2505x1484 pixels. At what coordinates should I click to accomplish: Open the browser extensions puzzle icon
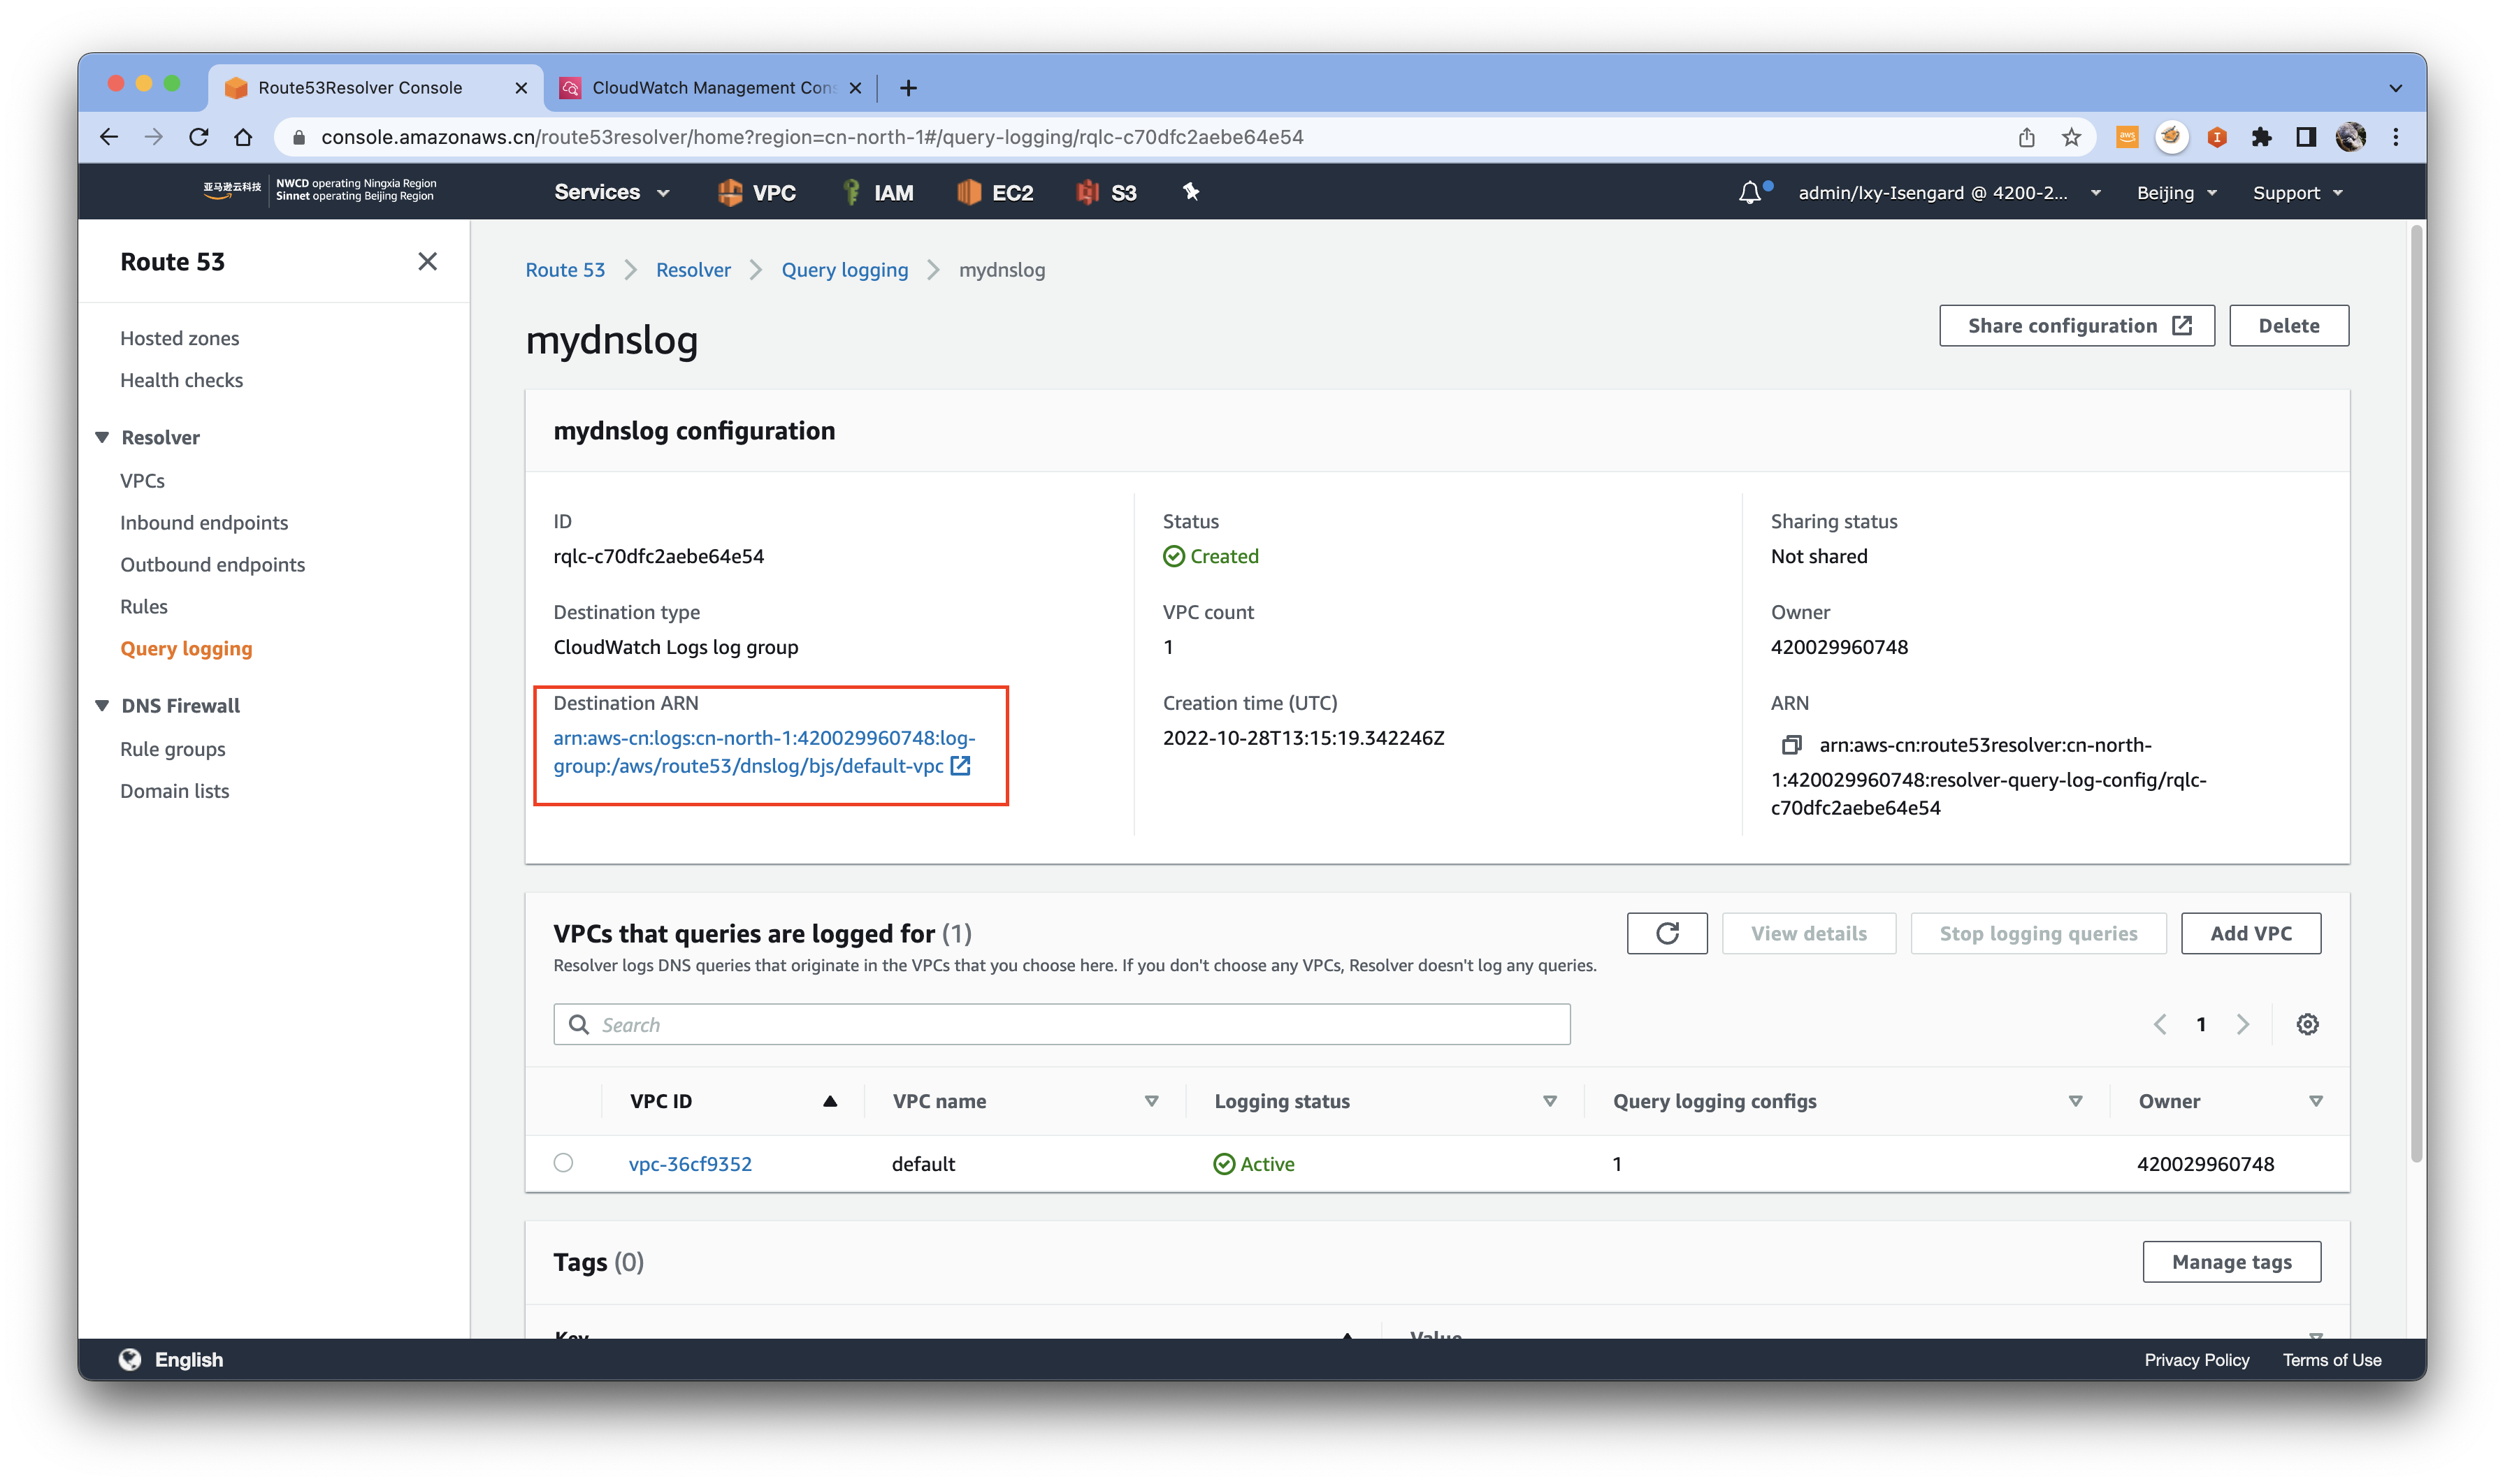tap(2261, 137)
